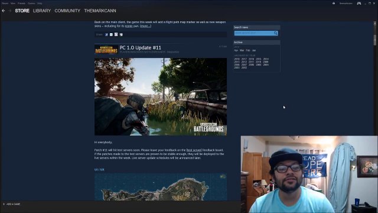The image size is (378, 213).
Task: Open the Mar archive link
Action: coord(242,50)
